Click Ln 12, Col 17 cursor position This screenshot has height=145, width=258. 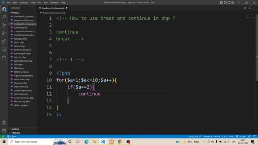(x=195, y=137)
